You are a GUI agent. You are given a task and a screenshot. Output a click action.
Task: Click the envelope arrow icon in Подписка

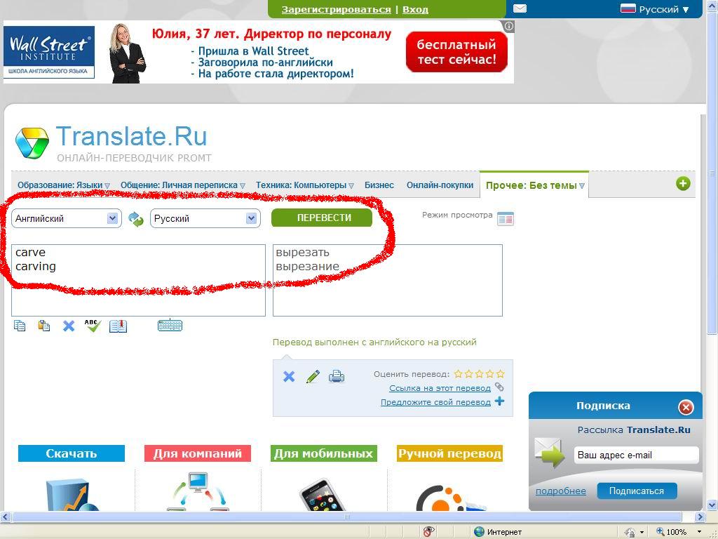click(550, 452)
